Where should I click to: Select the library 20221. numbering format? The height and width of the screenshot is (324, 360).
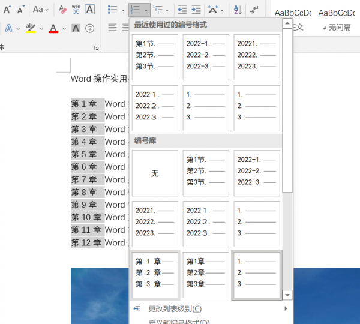(155, 224)
